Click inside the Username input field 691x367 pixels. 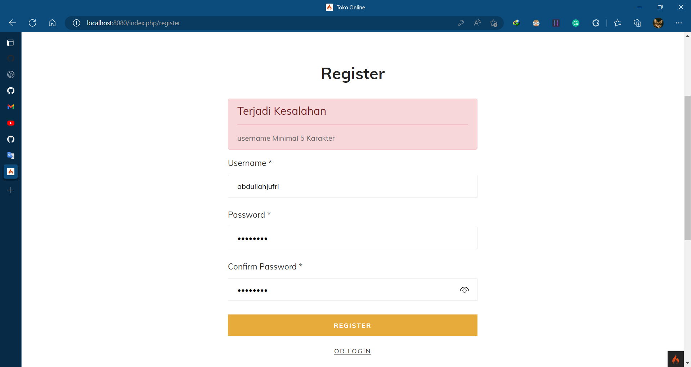(352, 186)
